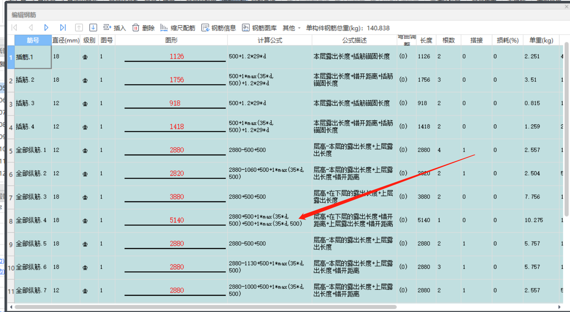Select row header number 1
The width and height of the screenshot is (570, 312).
click(11, 57)
